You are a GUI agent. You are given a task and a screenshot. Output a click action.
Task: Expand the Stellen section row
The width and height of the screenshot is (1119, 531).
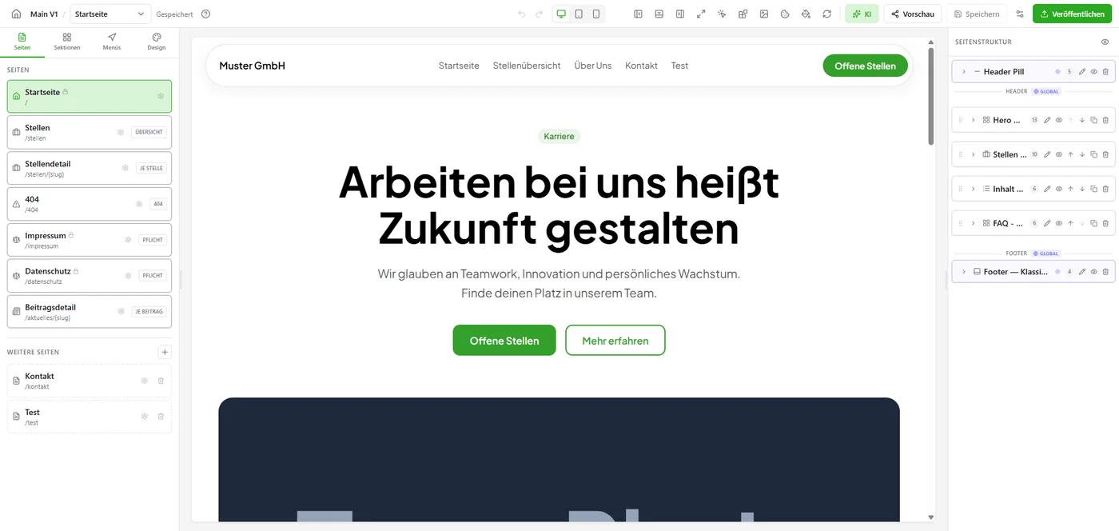(x=973, y=154)
